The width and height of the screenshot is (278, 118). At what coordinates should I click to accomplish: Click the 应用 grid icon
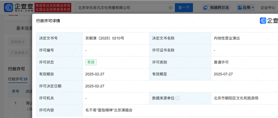click(x=240, y=7)
